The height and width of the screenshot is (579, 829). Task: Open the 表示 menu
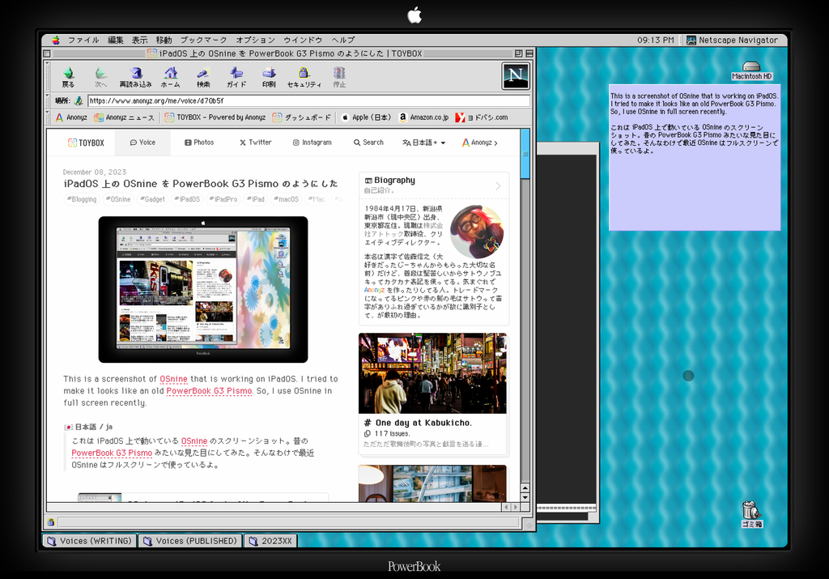coord(139,40)
